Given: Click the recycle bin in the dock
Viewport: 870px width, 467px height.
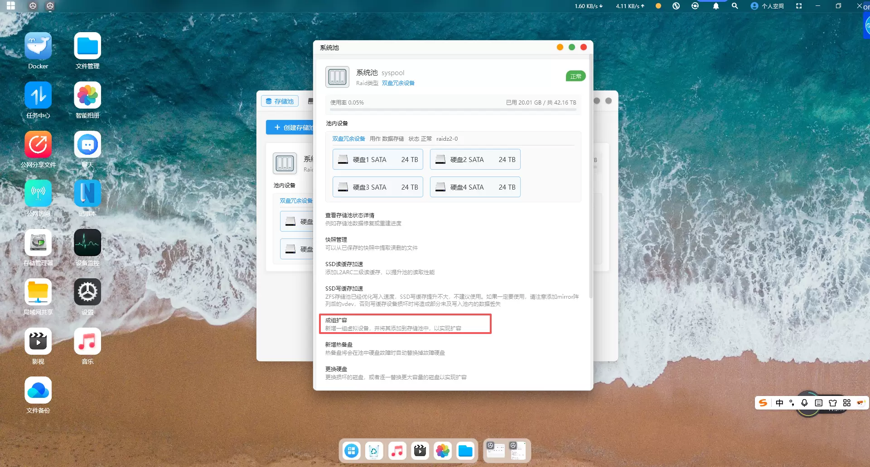Looking at the screenshot, I should point(374,451).
